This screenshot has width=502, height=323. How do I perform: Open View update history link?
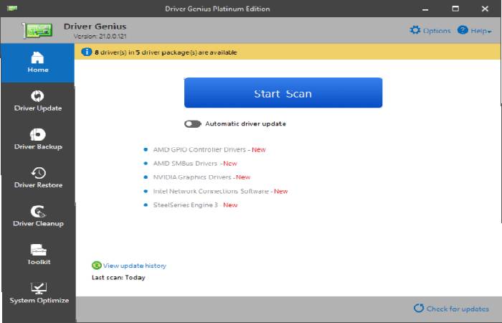pos(135,266)
